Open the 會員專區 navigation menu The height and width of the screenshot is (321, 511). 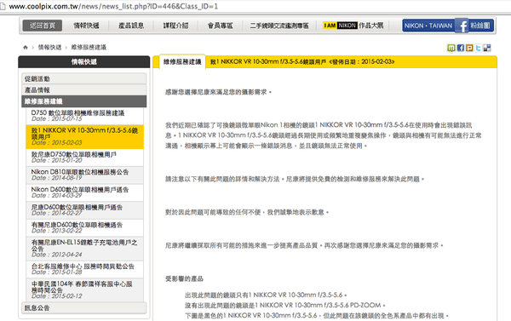tap(221, 26)
